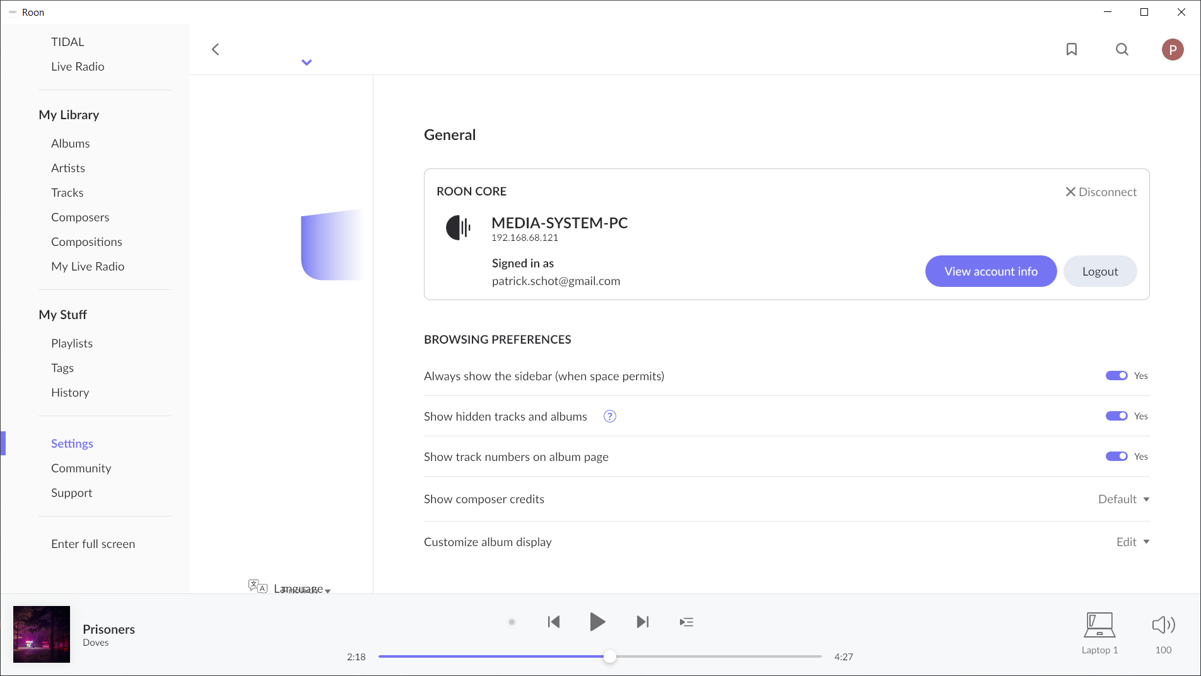
Task: Click Enter full screen
Action: click(93, 544)
